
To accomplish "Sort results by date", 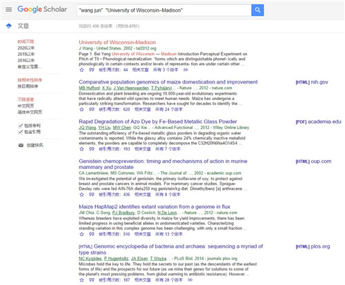I will [x=28, y=86].
